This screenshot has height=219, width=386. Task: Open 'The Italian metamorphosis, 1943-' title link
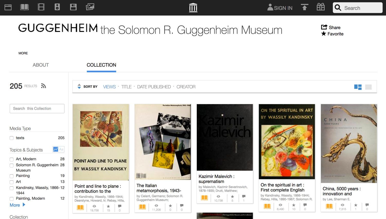point(159,188)
